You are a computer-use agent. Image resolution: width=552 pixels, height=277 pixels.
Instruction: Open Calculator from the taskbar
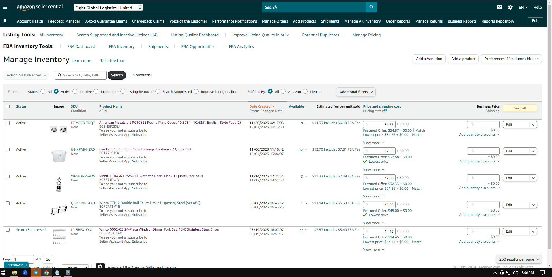coord(68,273)
